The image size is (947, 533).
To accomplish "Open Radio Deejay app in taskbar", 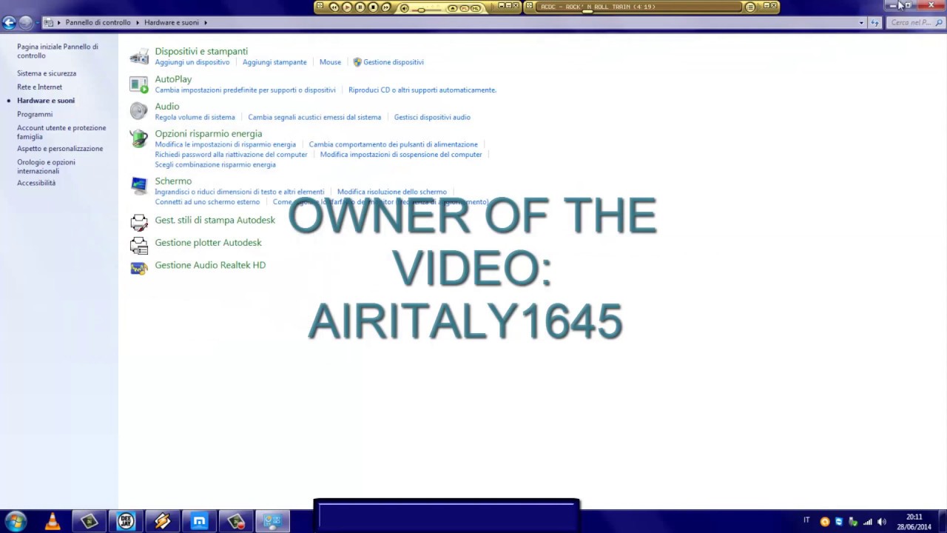I will click(x=126, y=521).
